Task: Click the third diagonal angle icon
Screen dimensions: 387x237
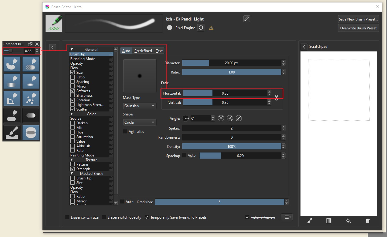Action: (239, 118)
